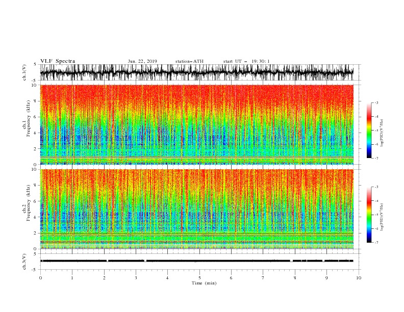Click the "-7" tick on ch.1 colorbar
Screen dimensions: 404x312
376,158
